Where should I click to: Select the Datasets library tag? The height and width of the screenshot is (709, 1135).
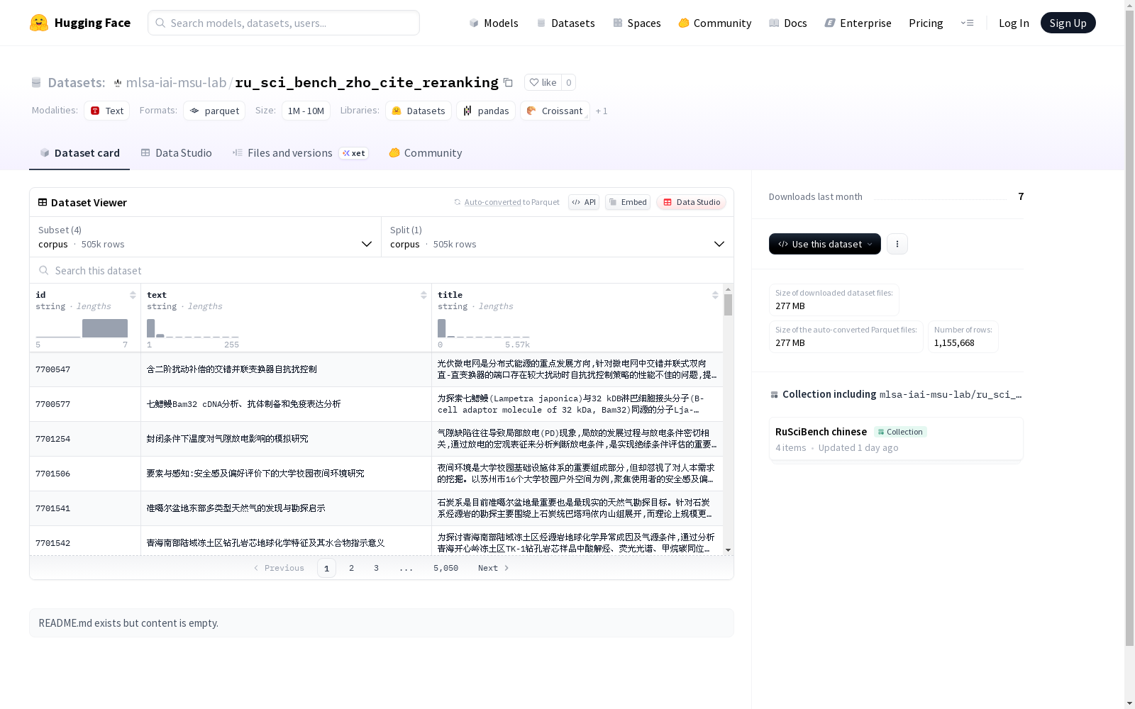click(419, 111)
